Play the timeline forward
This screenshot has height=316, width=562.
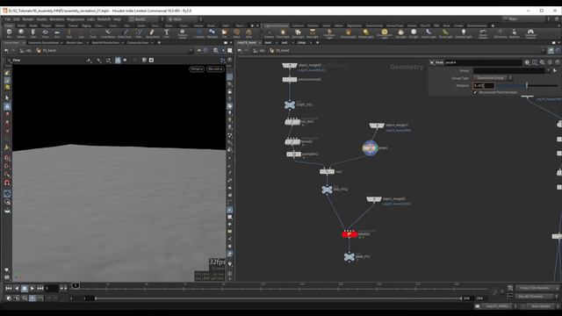pyautogui.click(x=32, y=288)
